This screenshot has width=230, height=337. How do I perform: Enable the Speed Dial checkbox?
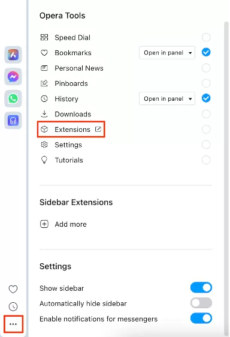(206, 37)
